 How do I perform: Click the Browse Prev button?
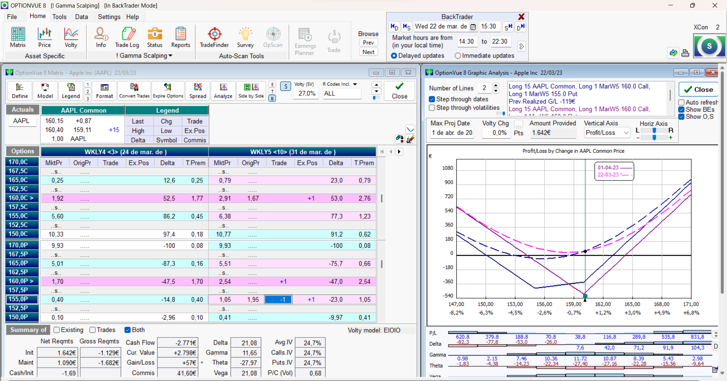click(x=368, y=42)
